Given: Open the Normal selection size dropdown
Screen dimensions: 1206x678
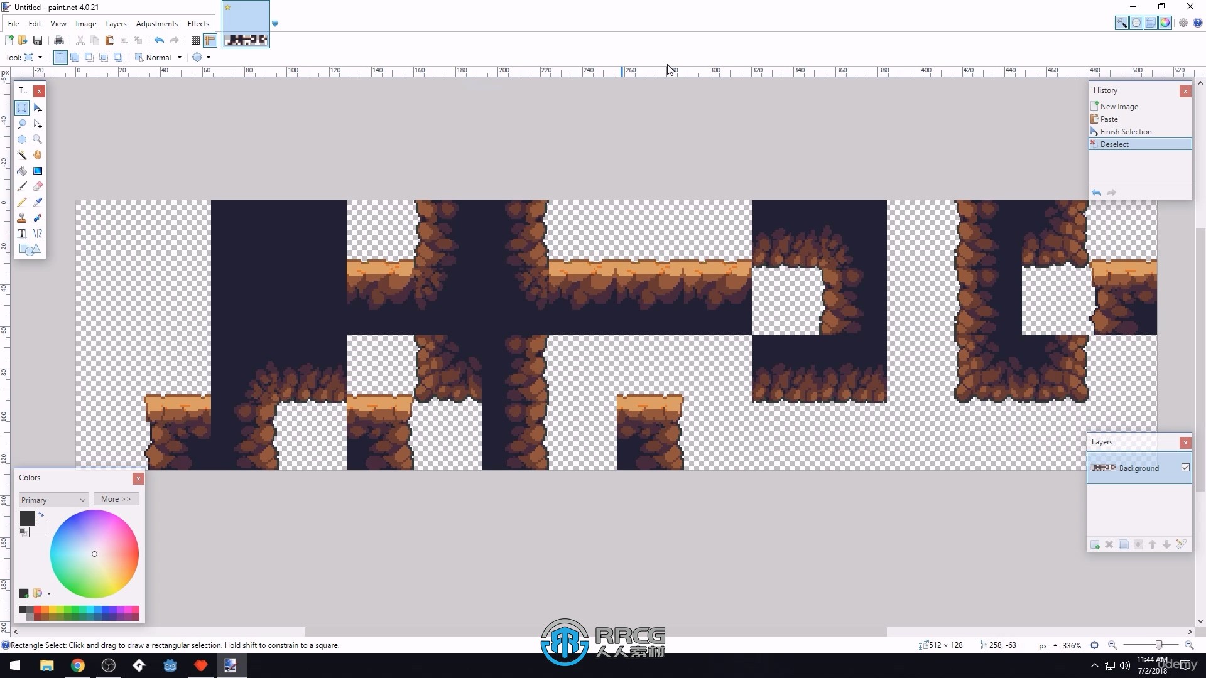Looking at the screenshot, I should pos(159,57).
